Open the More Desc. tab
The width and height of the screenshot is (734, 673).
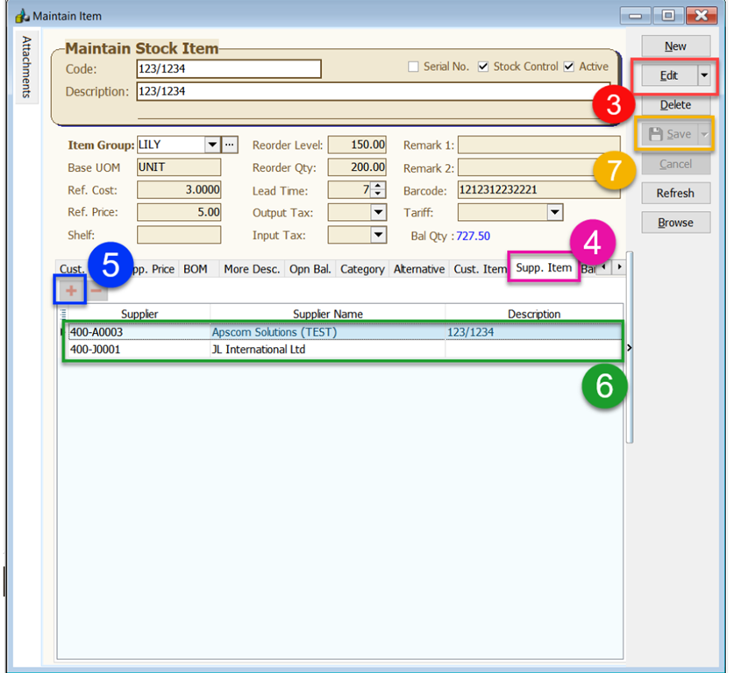[x=252, y=269]
